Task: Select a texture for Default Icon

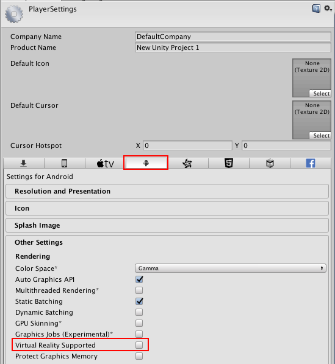Action: (x=320, y=93)
